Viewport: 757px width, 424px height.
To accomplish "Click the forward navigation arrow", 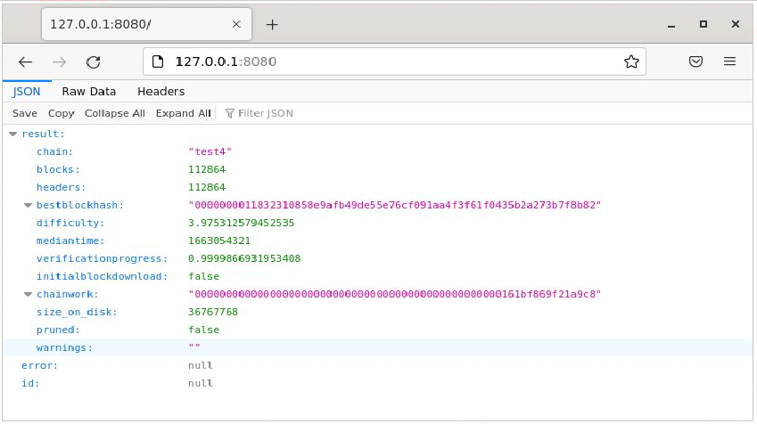I will point(59,61).
